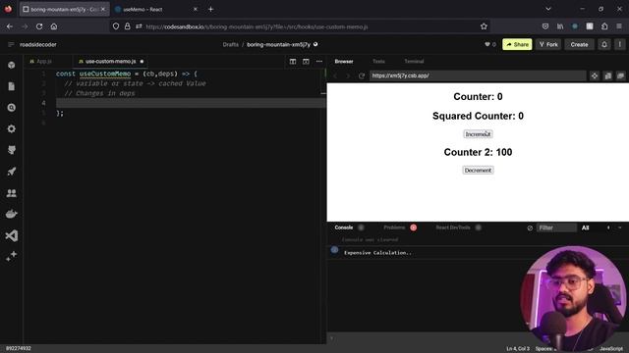The height and width of the screenshot is (353, 629).
Task: Click the Create button
Action: (x=579, y=44)
